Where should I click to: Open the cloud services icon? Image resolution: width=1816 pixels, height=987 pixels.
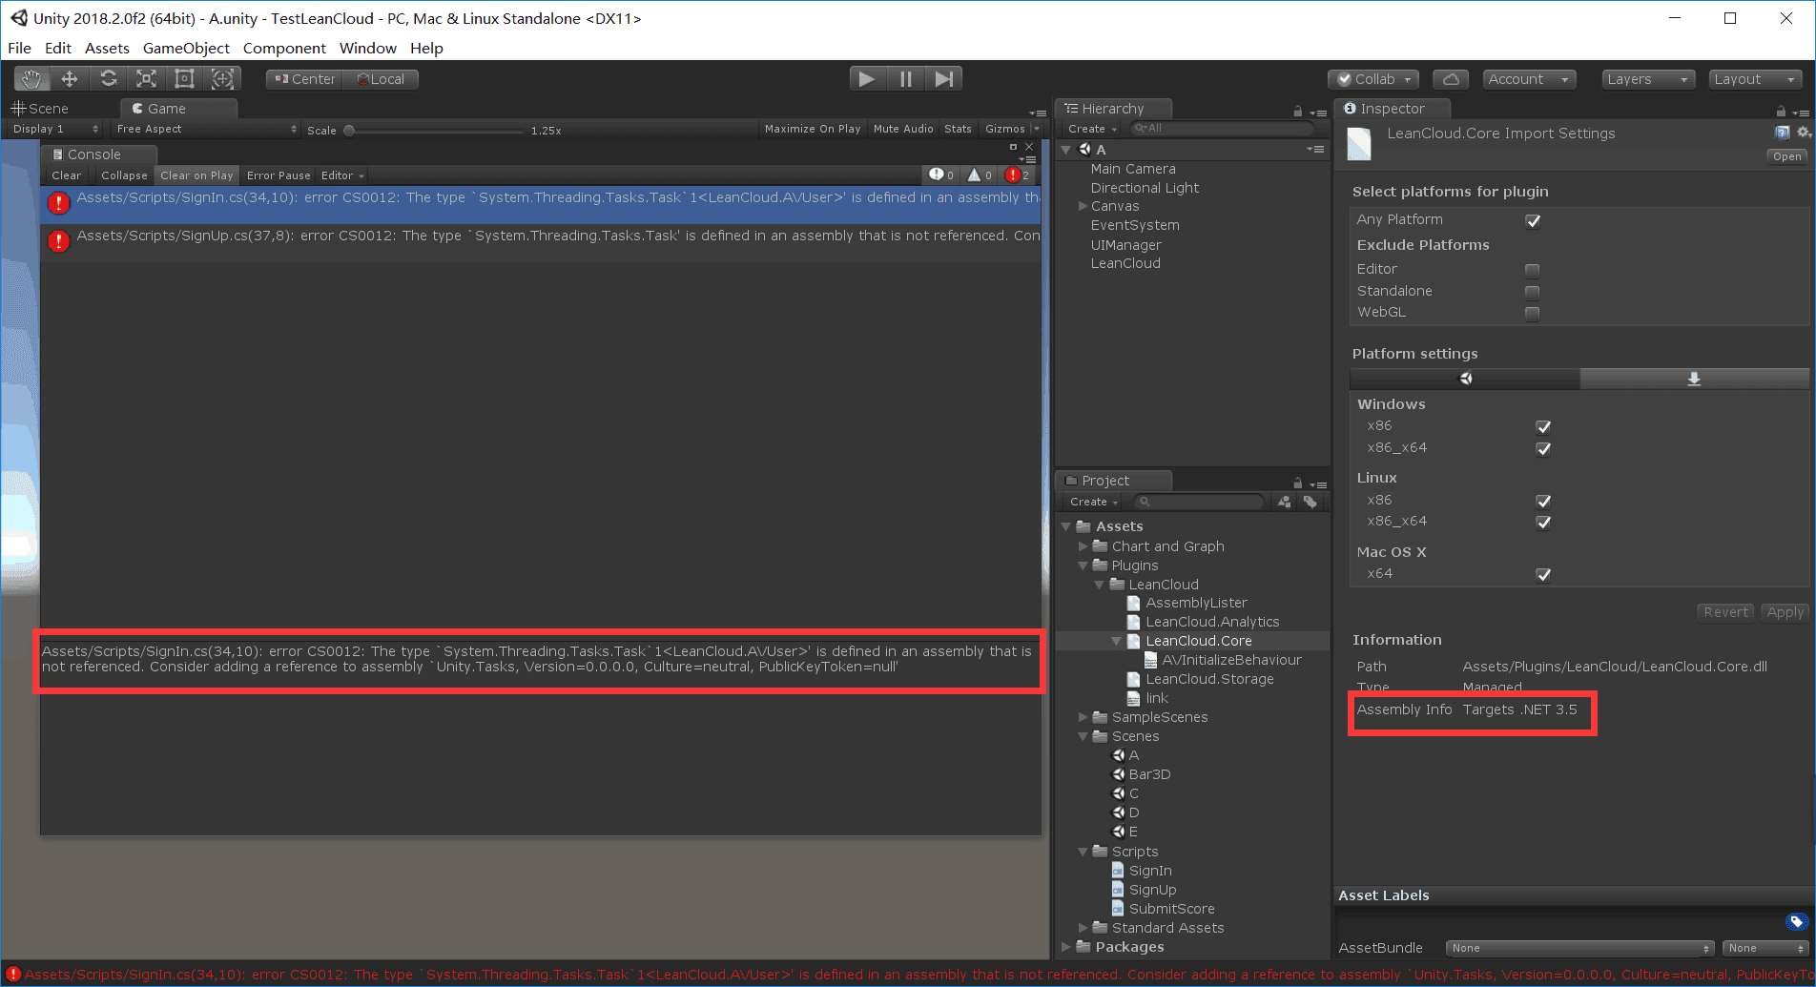[1450, 79]
